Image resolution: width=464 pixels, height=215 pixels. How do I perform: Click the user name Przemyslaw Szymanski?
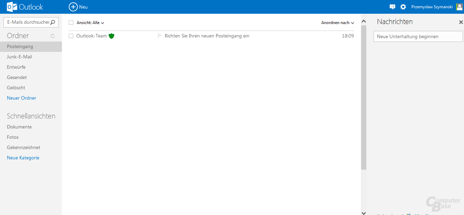(432, 7)
